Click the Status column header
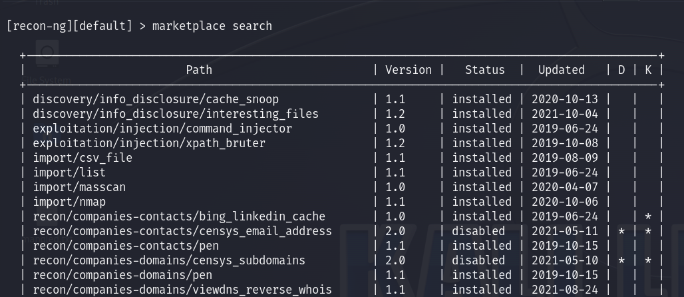This screenshot has height=297, width=684. pos(484,70)
